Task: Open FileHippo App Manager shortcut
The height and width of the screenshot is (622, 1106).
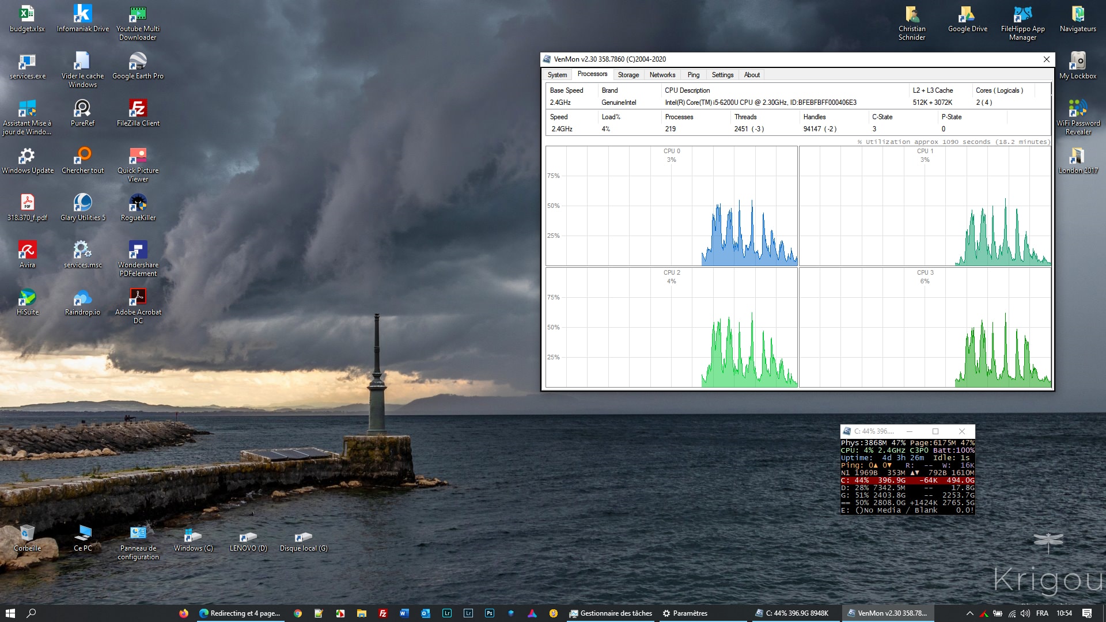Action: 1022,22
